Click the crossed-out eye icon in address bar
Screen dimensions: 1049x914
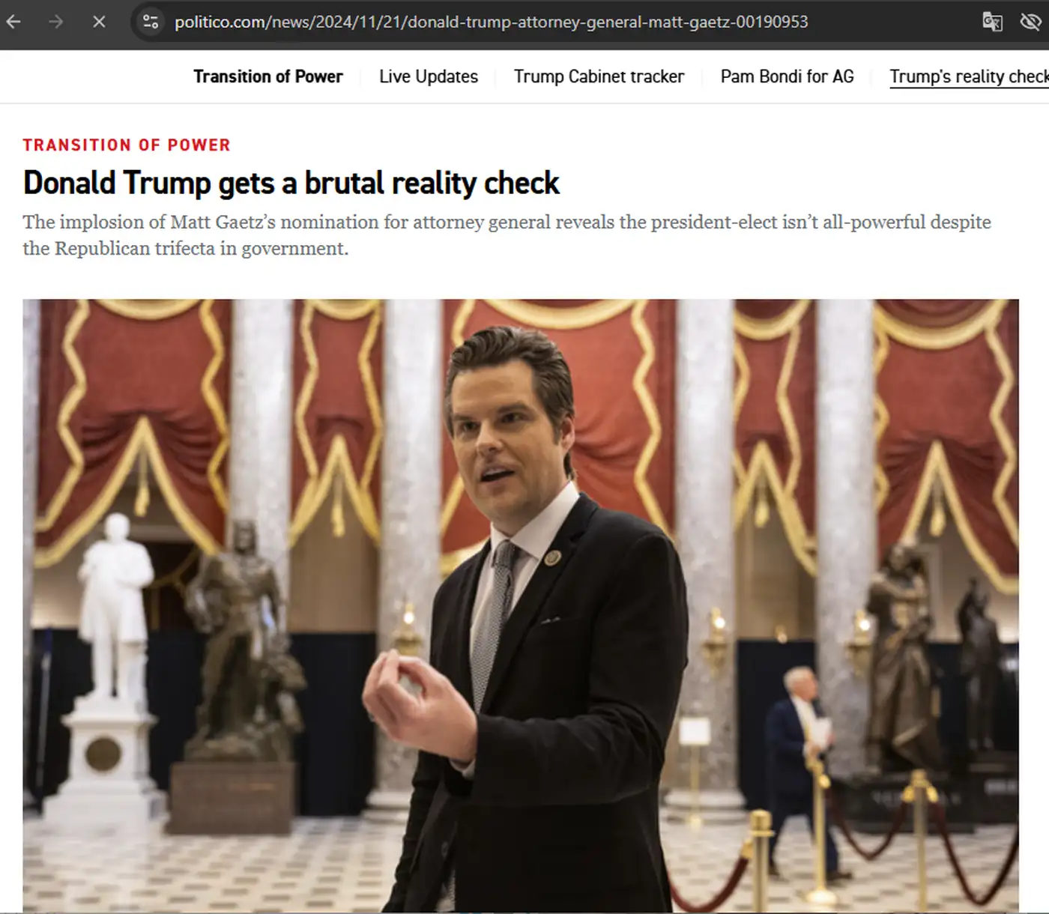(x=1031, y=22)
